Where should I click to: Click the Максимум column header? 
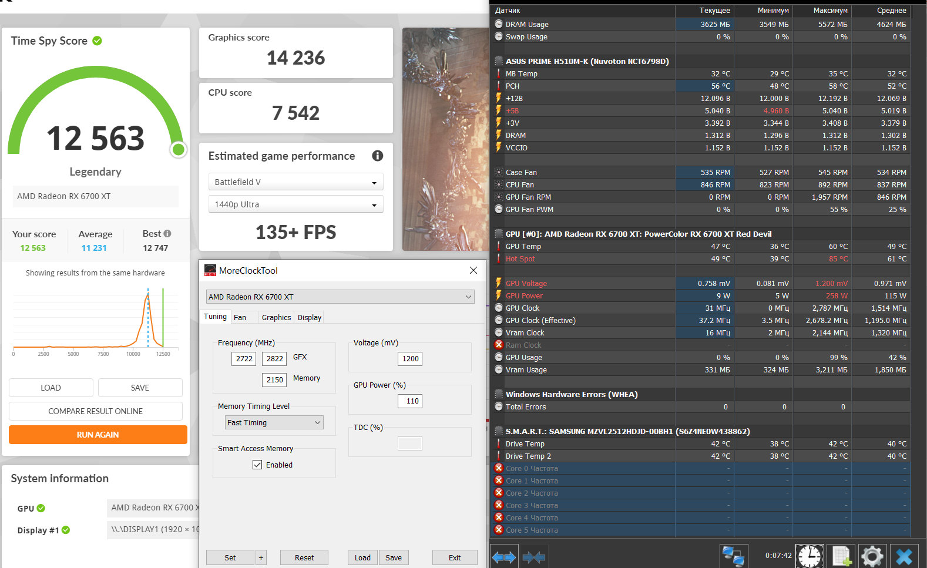tap(822, 11)
